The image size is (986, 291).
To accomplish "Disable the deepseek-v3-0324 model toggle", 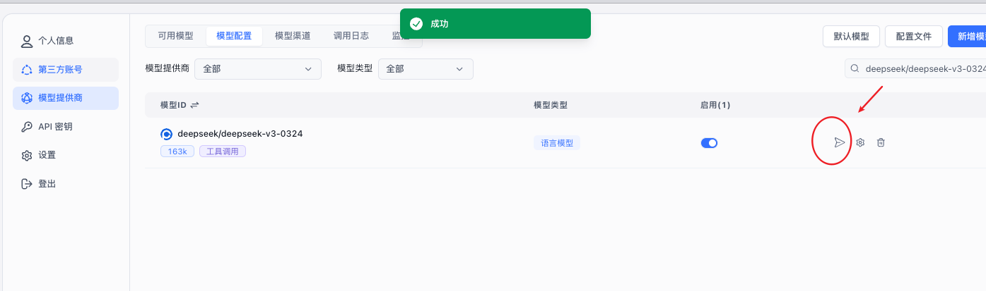I will [x=709, y=143].
